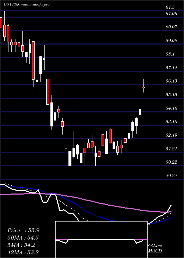
Task: Click the 55.15 price axis label
Action: click(x=171, y=94)
